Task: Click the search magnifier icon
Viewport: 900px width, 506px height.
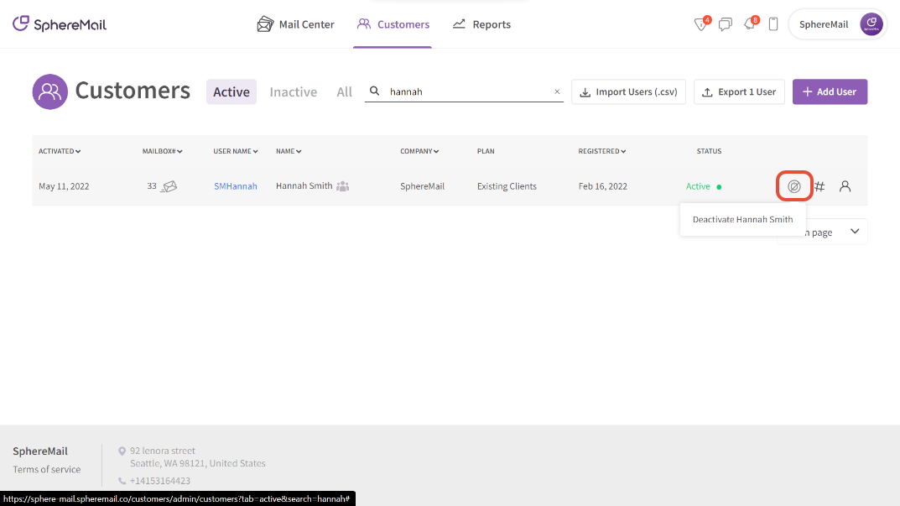Action: [x=374, y=91]
